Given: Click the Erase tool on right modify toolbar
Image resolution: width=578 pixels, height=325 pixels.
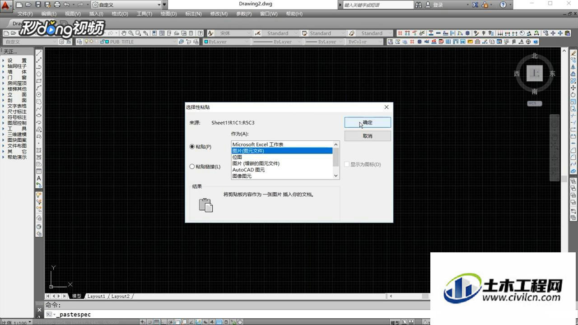Looking at the screenshot, I should (573, 53).
